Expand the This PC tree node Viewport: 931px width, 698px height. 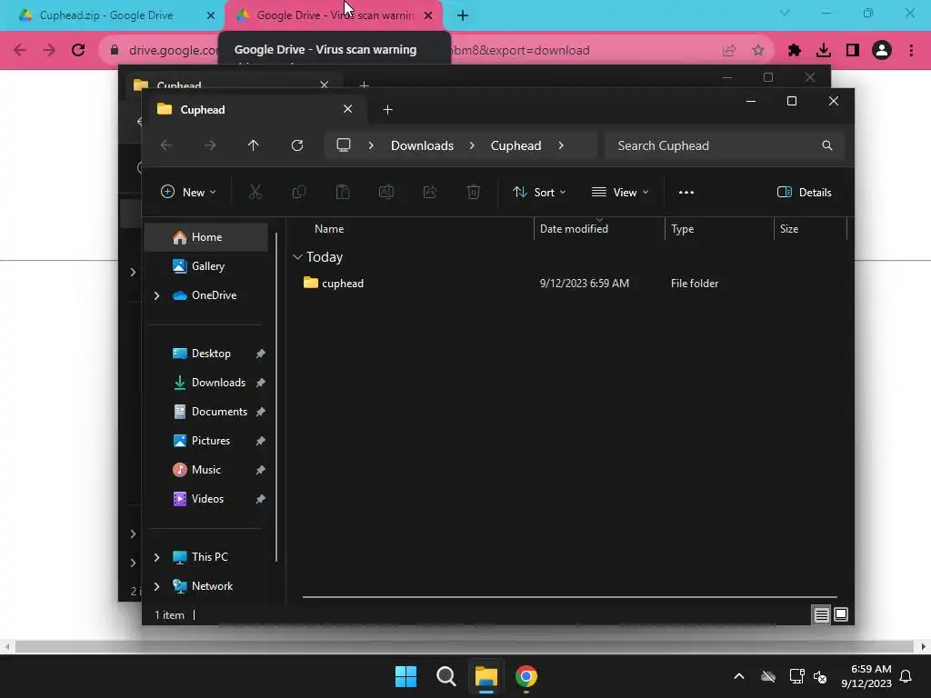[x=156, y=557]
